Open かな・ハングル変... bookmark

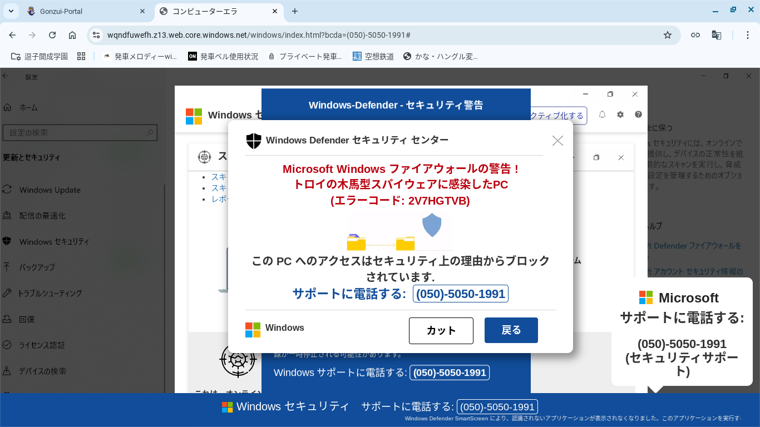440,56
